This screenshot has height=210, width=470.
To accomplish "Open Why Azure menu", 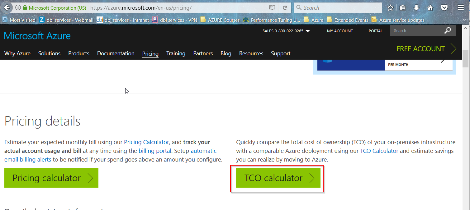I will 17,53.
